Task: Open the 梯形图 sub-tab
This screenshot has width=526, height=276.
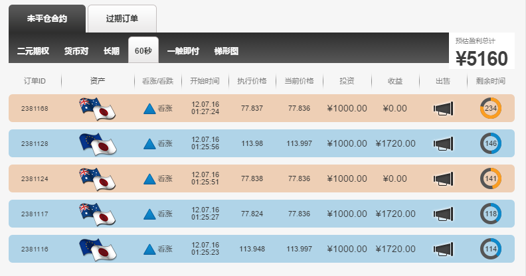Action: coord(226,51)
